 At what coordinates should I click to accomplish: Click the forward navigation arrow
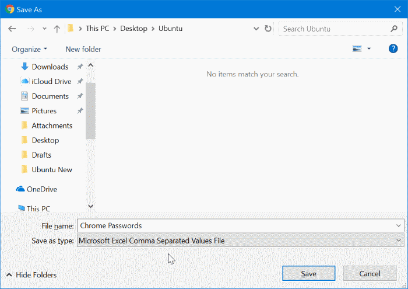coord(30,29)
